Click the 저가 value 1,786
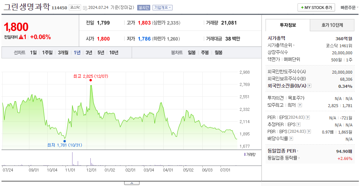 [144, 39]
